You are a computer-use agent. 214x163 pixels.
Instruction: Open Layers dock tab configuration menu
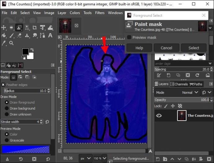pyautogui.click(x=211, y=84)
